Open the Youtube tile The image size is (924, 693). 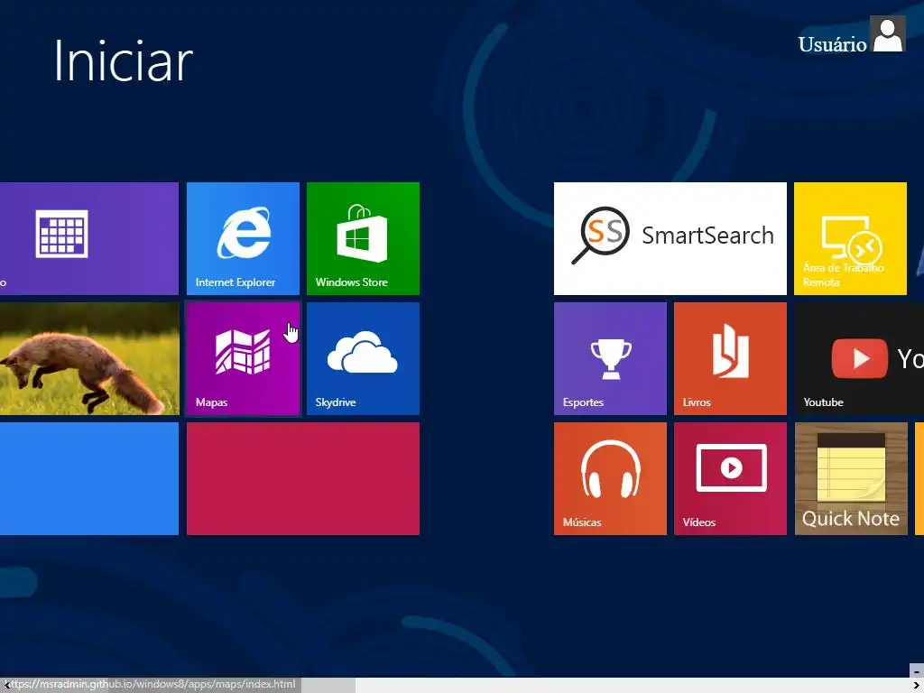click(859, 359)
